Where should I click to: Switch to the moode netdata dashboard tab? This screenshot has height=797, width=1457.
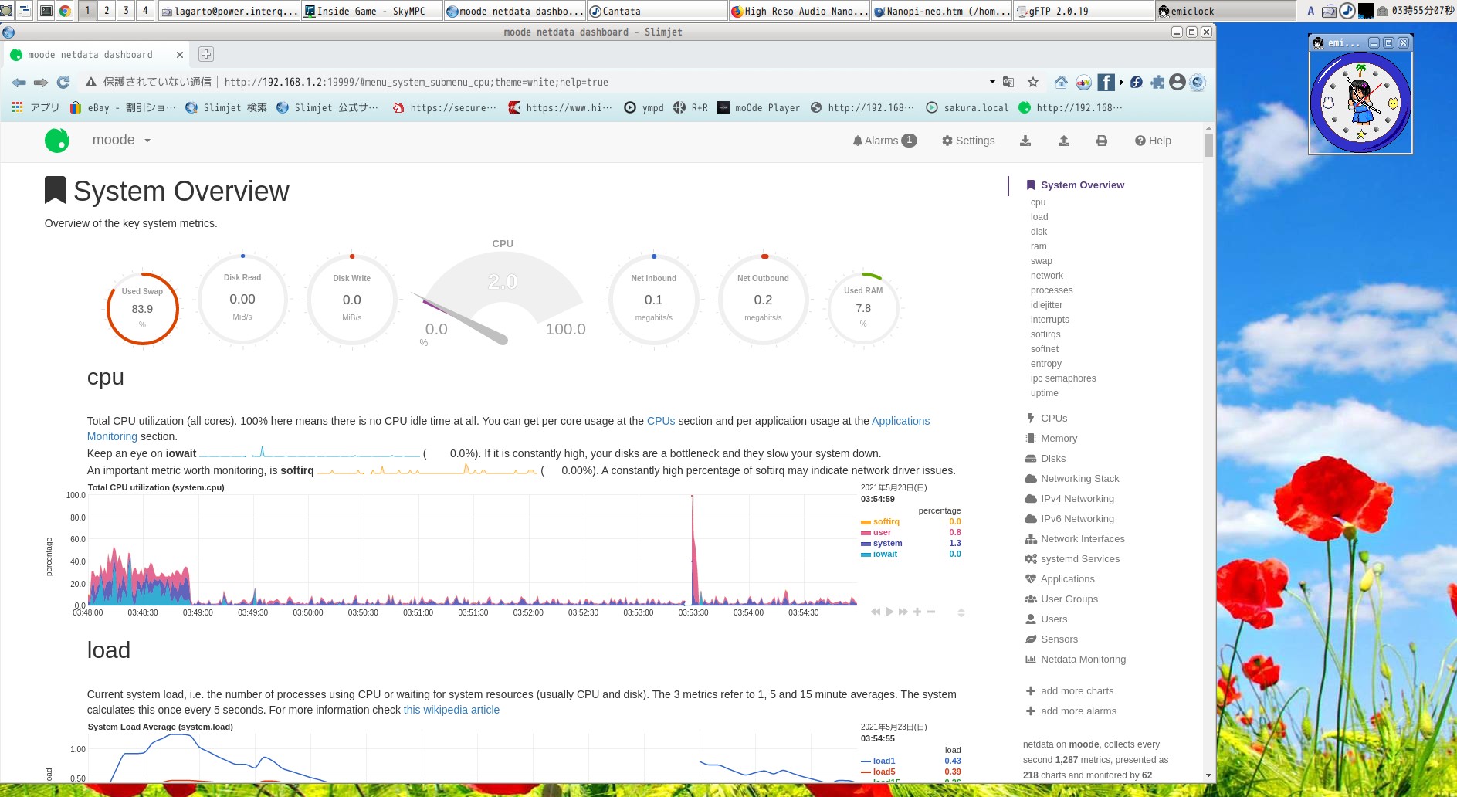click(x=90, y=55)
